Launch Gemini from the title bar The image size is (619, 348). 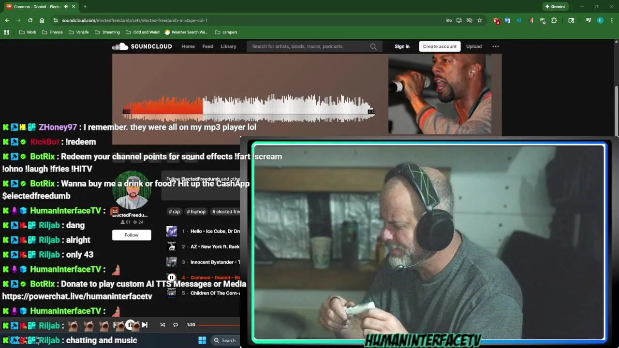tap(555, 7)
